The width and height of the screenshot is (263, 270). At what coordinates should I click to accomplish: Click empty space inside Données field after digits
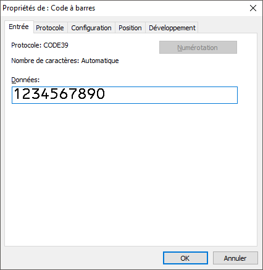point(171,95)
